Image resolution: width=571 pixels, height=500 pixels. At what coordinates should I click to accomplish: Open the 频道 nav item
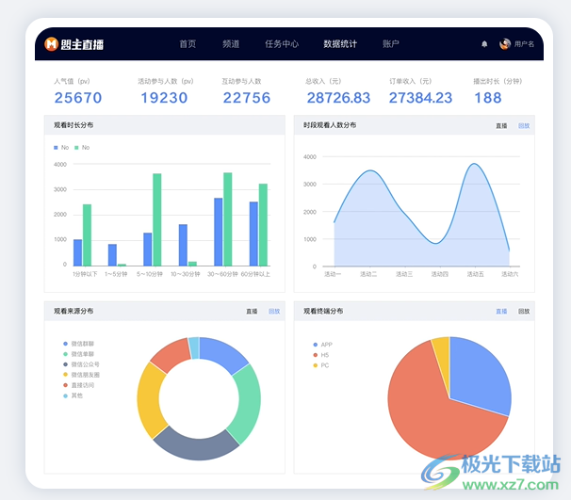pyautogui.click(x=231, y=44)
